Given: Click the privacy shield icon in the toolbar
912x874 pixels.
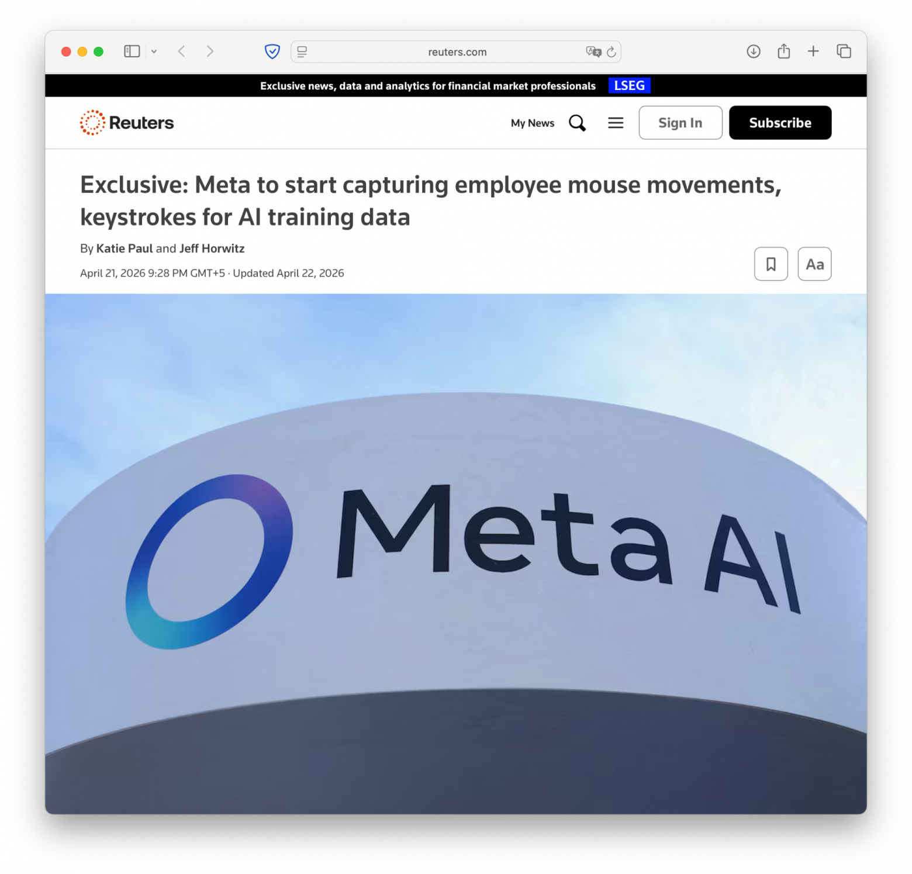Looking at the screenshot, I should [272, 51].
